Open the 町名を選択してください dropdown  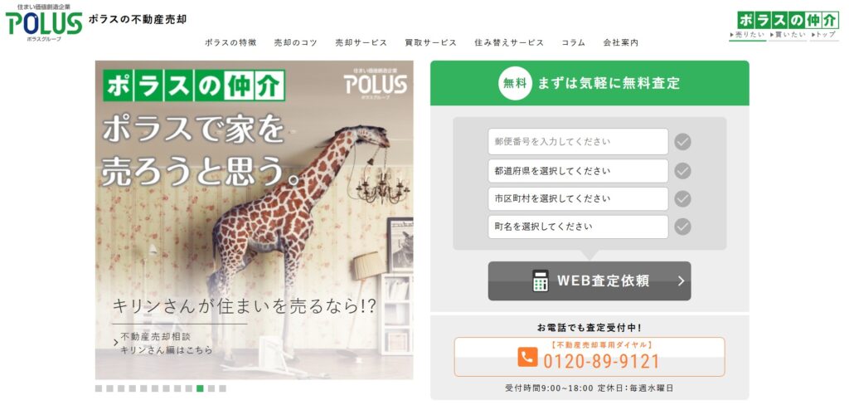578,227
